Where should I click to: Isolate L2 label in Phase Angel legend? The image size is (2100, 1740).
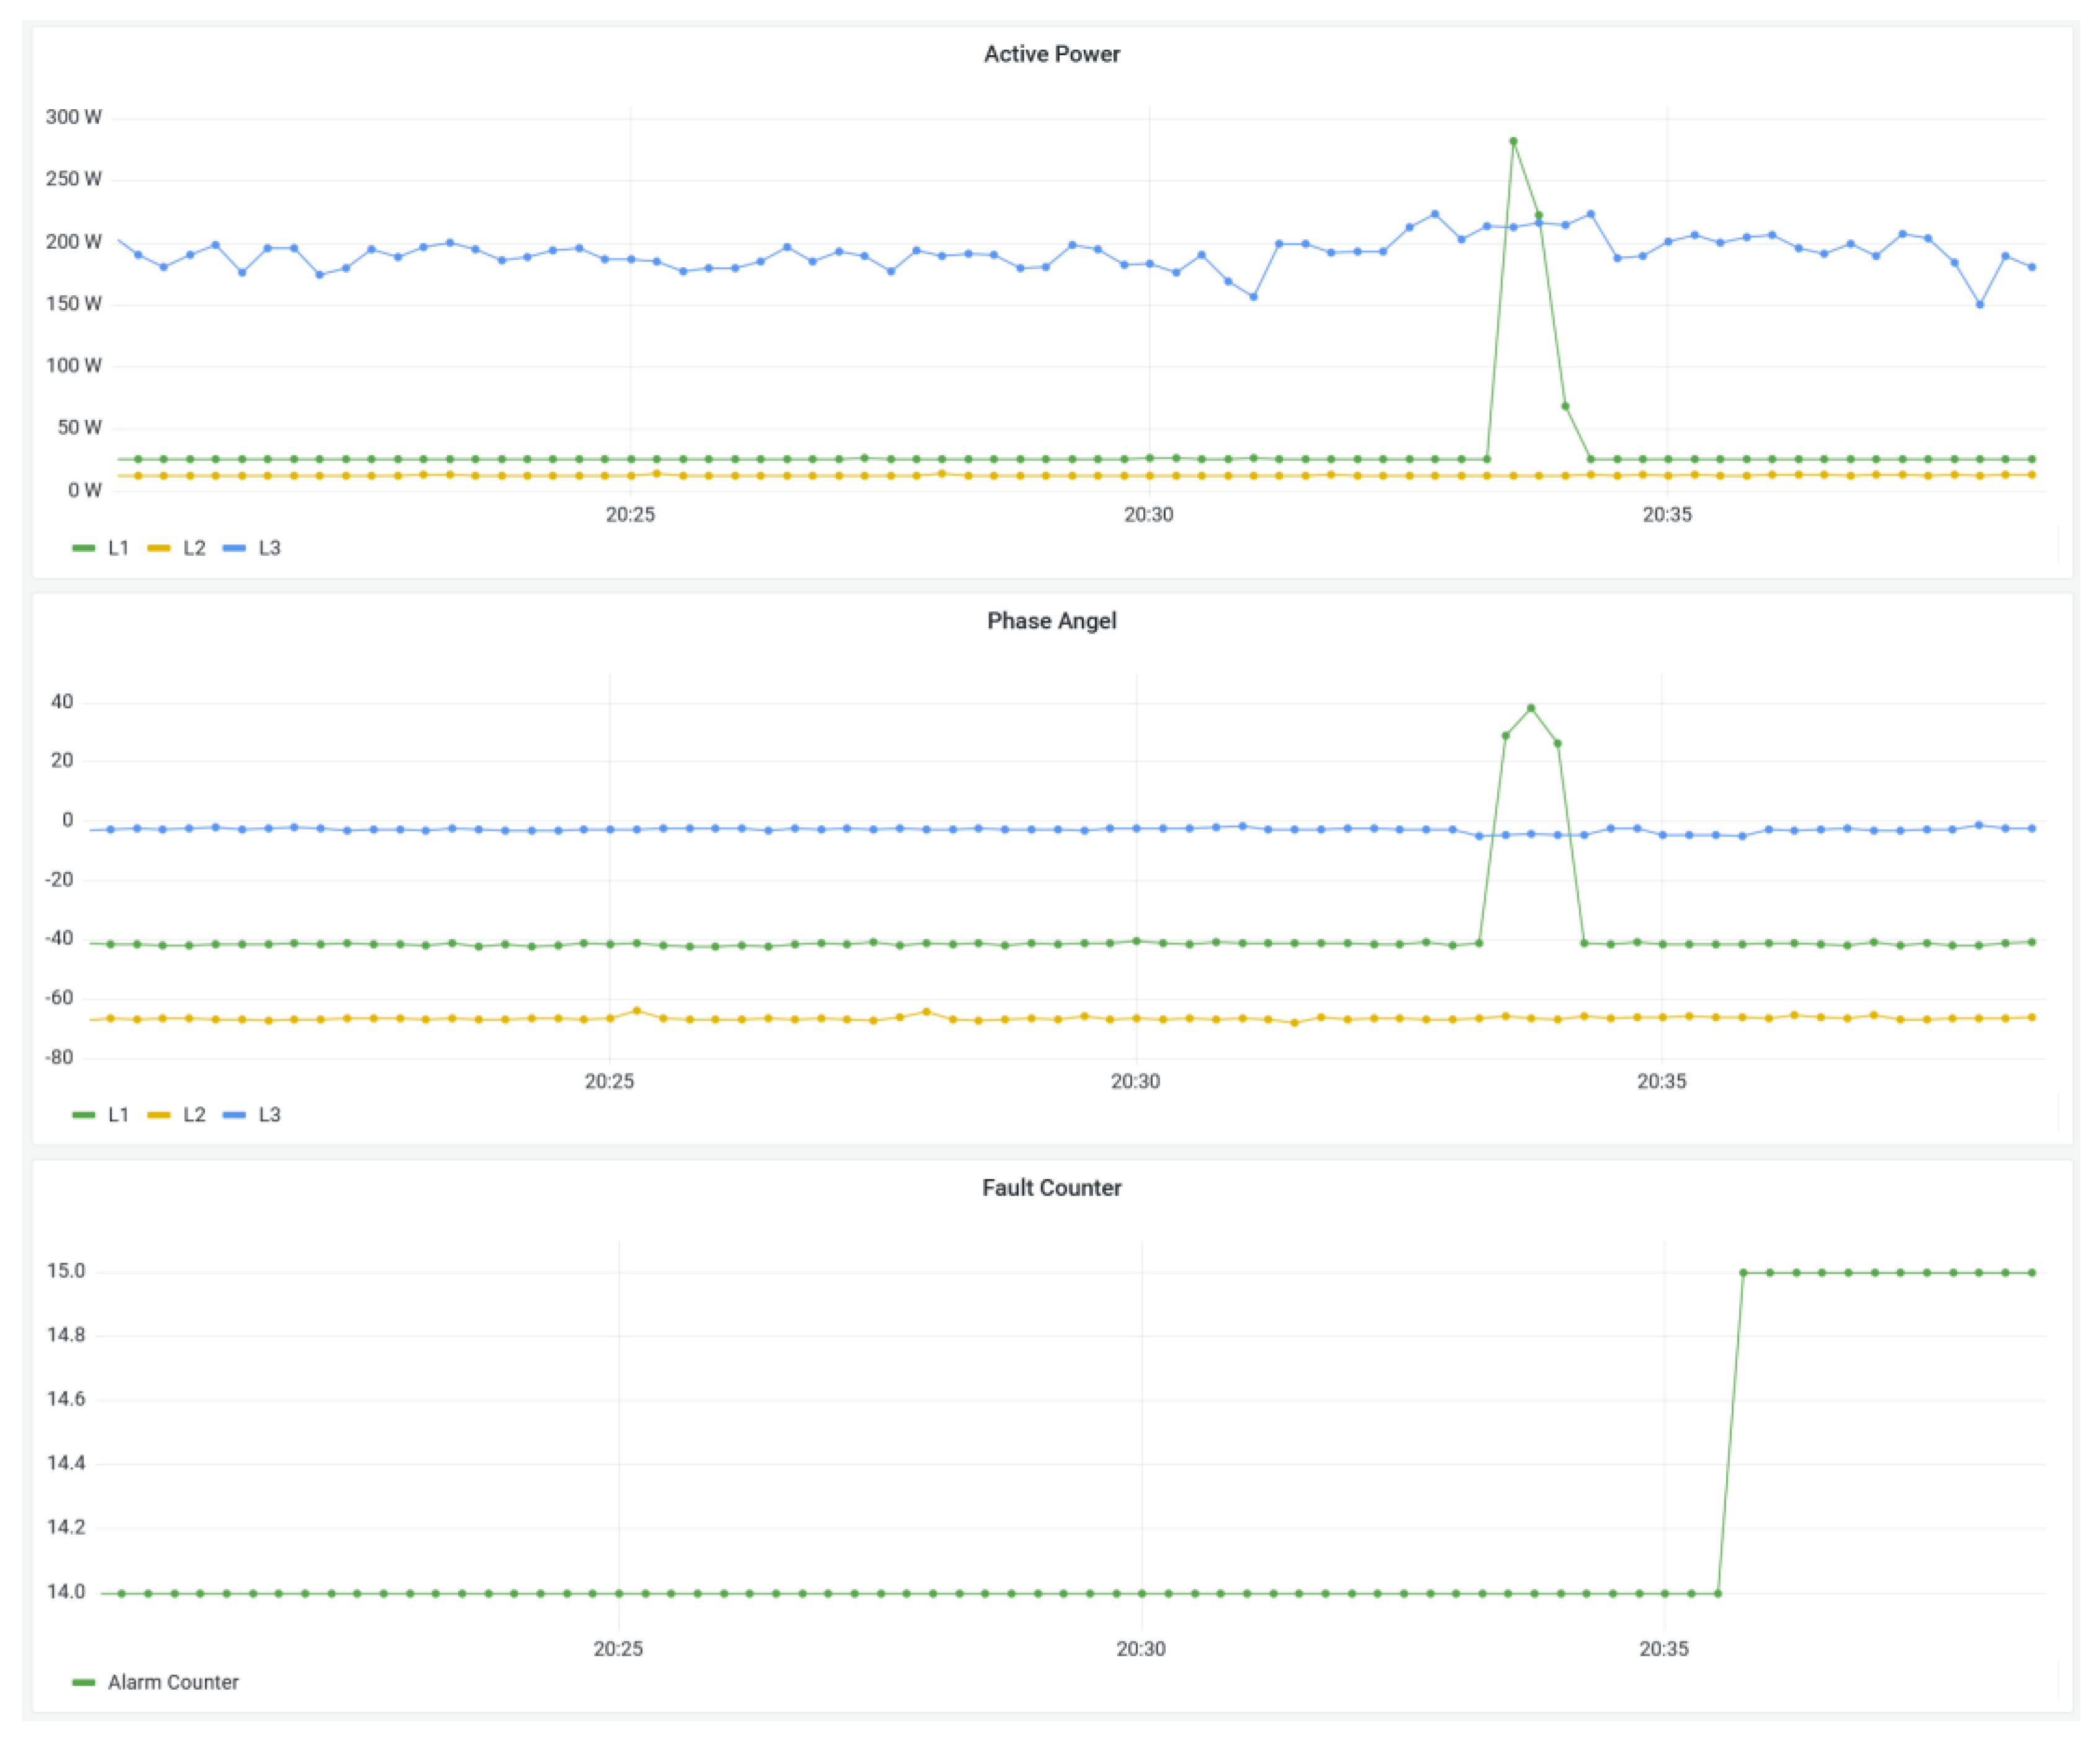(194, 1115)
